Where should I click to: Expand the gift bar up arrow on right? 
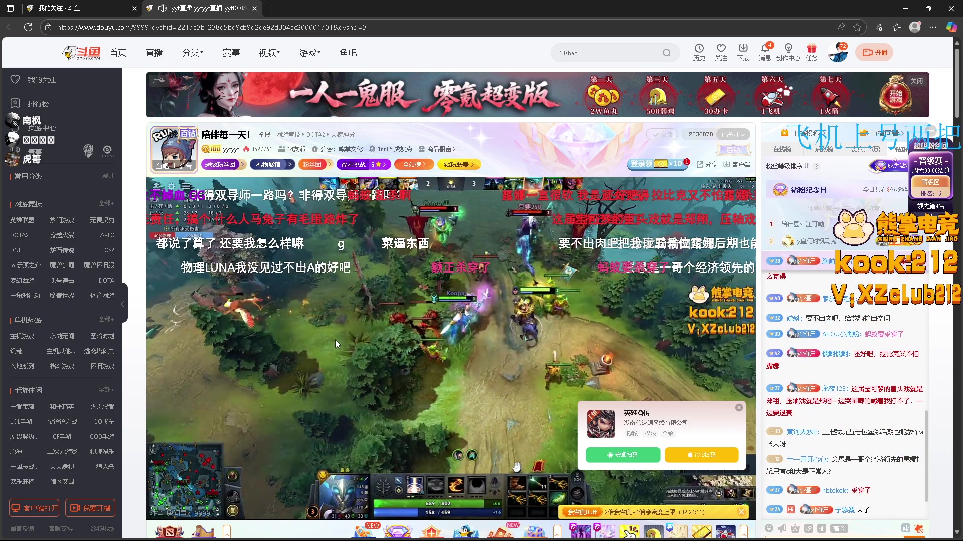(744, 531)
